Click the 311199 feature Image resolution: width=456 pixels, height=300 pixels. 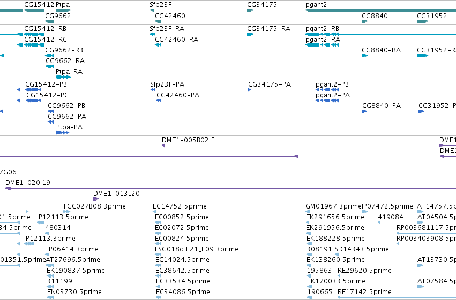tap(50, 287)
